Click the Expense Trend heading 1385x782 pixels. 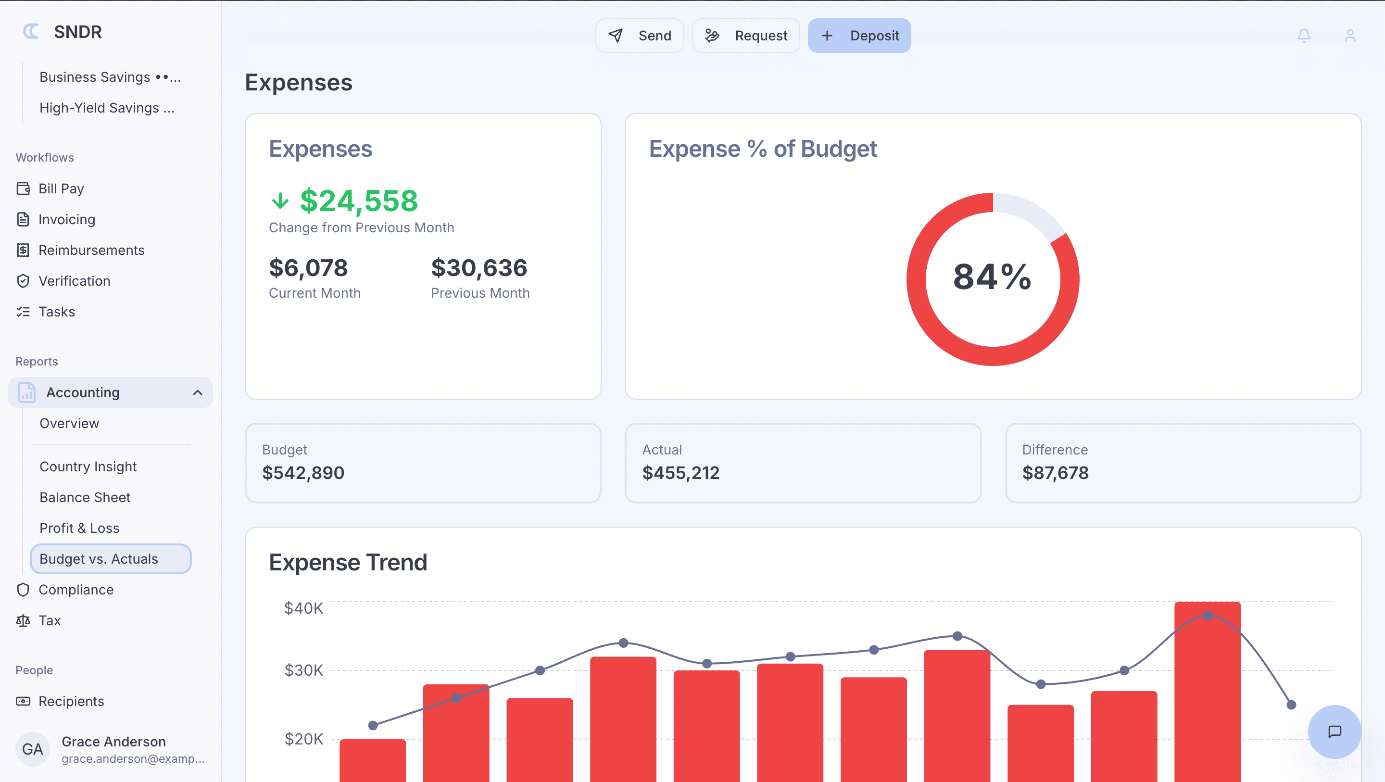pyautogui.click(x=348, y=562)
